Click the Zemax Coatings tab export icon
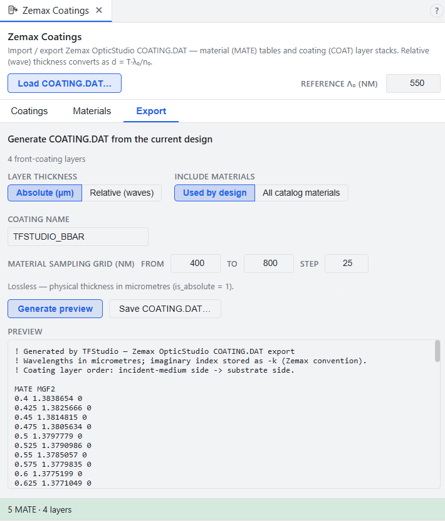 click(13, 10)
